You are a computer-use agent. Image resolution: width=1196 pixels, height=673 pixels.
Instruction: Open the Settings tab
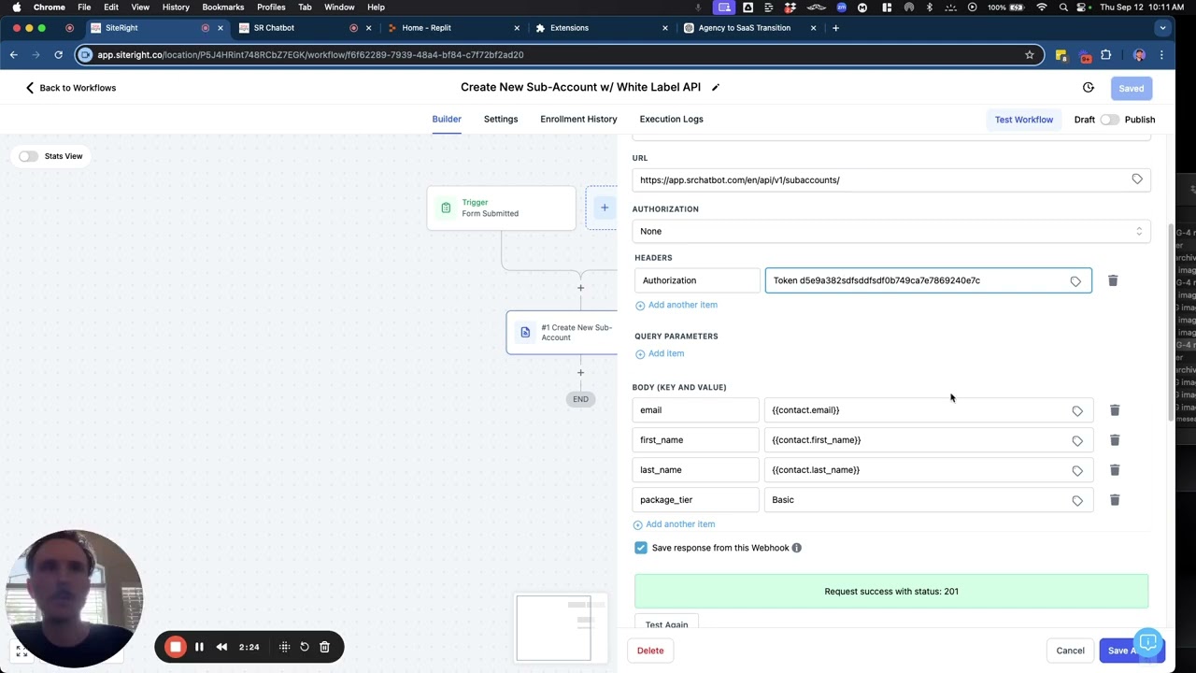click(x=501, y=120)
